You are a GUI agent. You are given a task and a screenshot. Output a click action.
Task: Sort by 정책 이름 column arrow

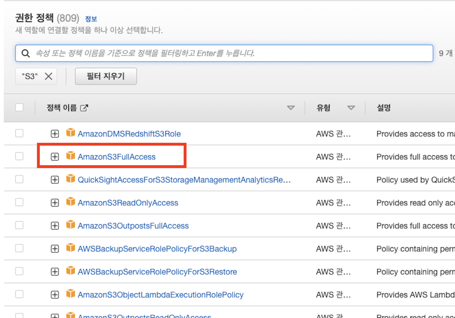291,108
